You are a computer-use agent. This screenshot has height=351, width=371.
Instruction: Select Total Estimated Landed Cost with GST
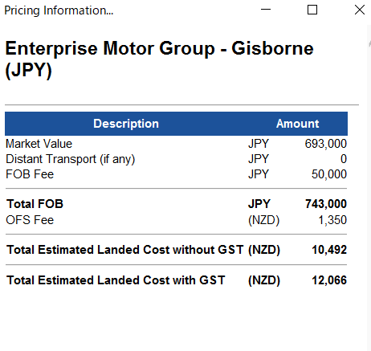coord(116,280)
